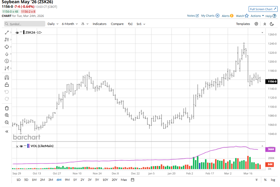The width and height of the screenshot is (280, 187).
Task: Open the VOL indicator more options dots
Action: pos(25,145)
